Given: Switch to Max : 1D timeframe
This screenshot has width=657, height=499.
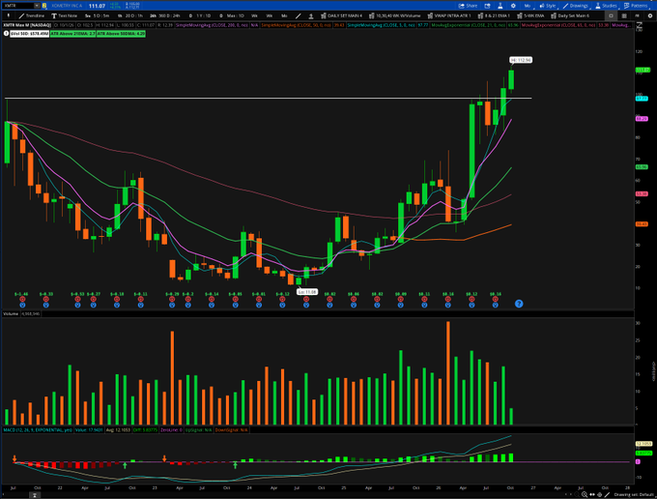Looking at the screenshot, I should click(x=232, y=15).
